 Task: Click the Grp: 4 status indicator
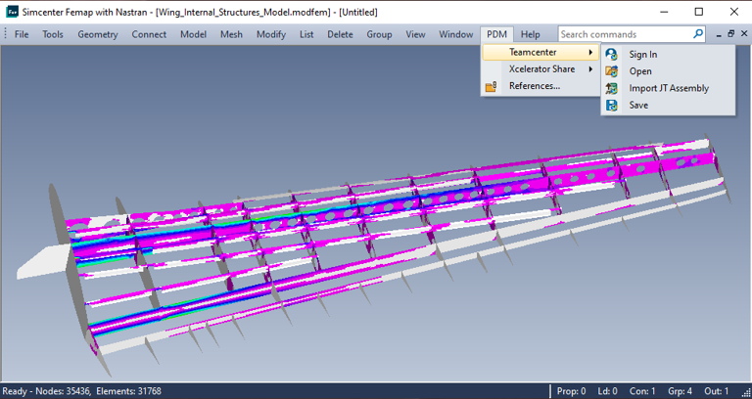coord(679,391)
